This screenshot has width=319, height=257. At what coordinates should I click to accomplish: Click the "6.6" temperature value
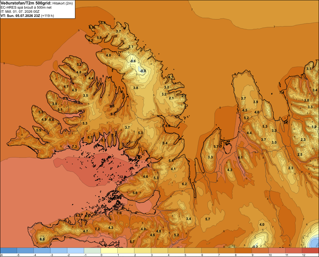[x=87, y=216]
